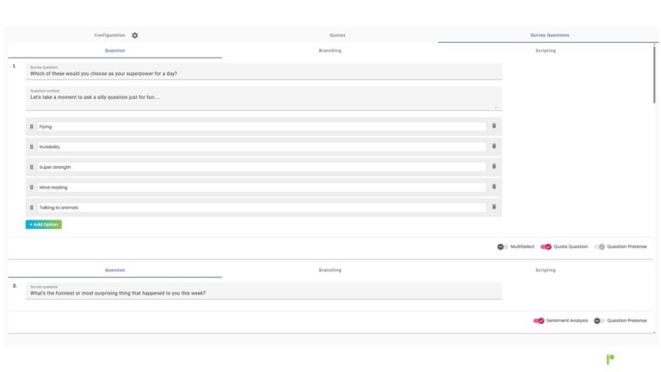Open Configuration settings gear icon
Screen dimensions: 661x372
pos(135,35)
